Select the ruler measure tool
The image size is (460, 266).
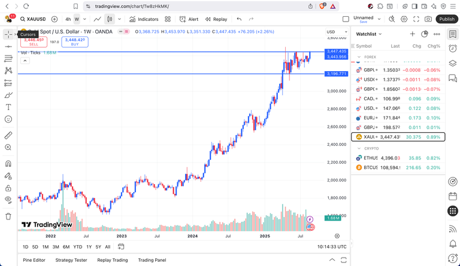pos(8,135)
